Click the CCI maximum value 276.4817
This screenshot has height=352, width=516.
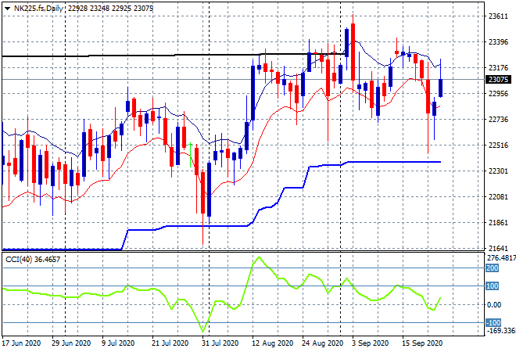pyautogui.click(x=501, y=258)
